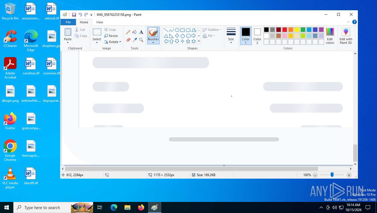Click the vertical scrollbar thumb
This screenshot has height=213, width=377.
[355, 153]
